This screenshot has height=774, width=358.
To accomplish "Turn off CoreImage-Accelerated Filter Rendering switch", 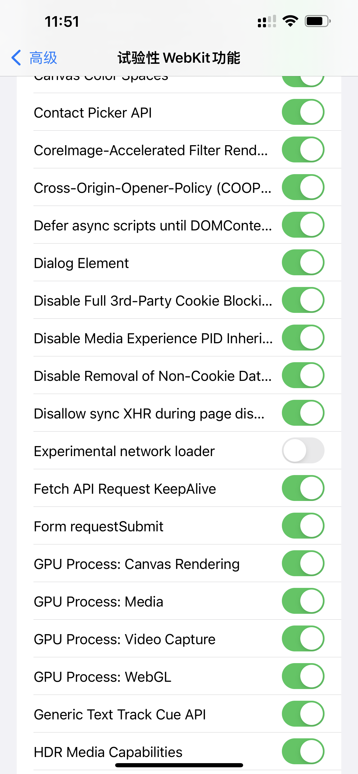I will tap(303, 150).
